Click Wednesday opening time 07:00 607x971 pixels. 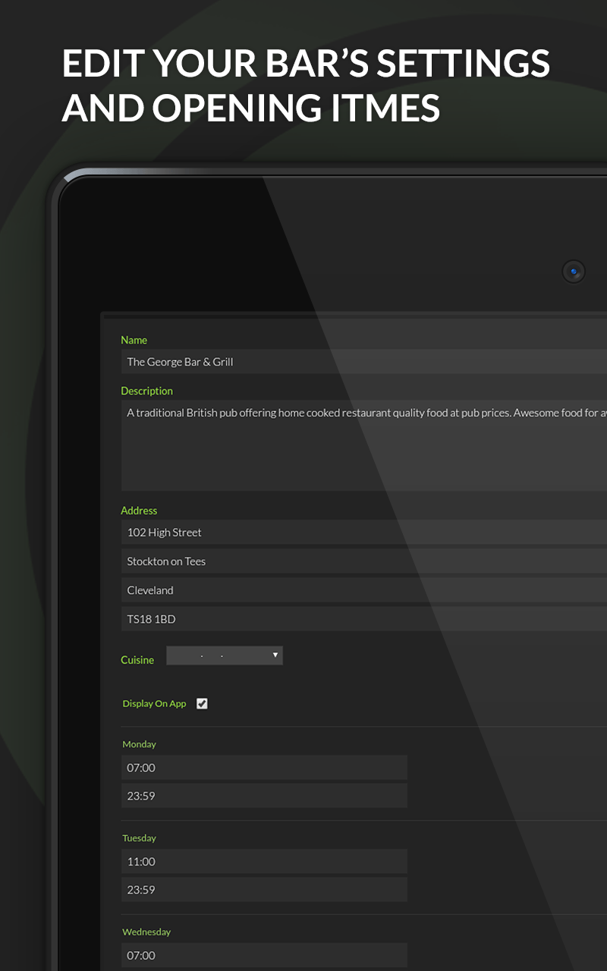click(264, 955)
